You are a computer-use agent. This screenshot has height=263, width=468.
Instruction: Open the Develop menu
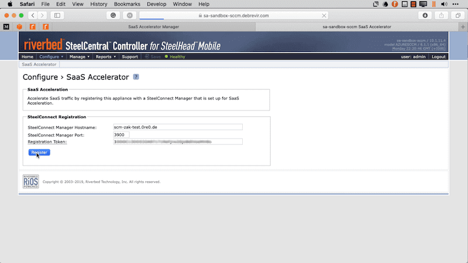(x=156, y=4)
